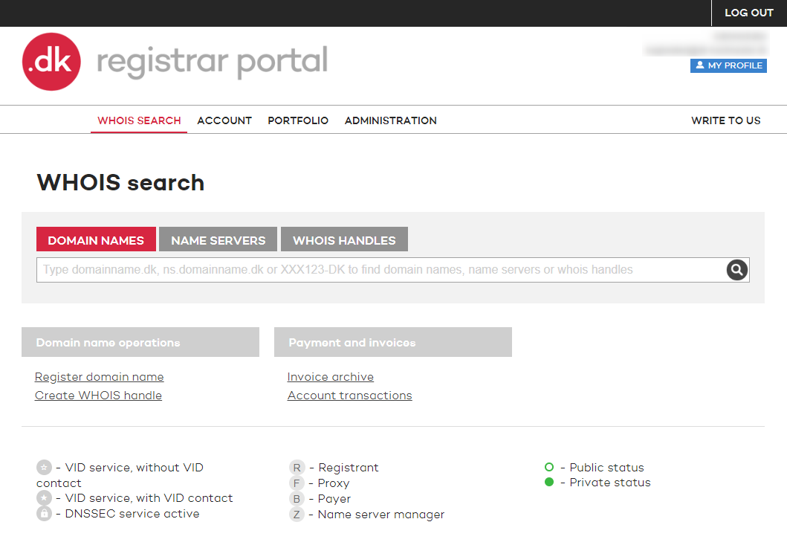Click the Proxy F legend icon
787x548 pixels.
pos(297,483)
